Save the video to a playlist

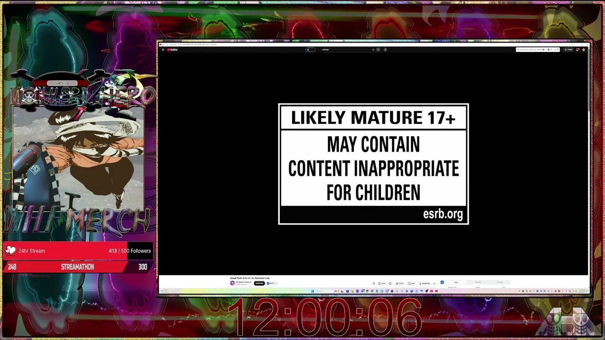point(412,283)
